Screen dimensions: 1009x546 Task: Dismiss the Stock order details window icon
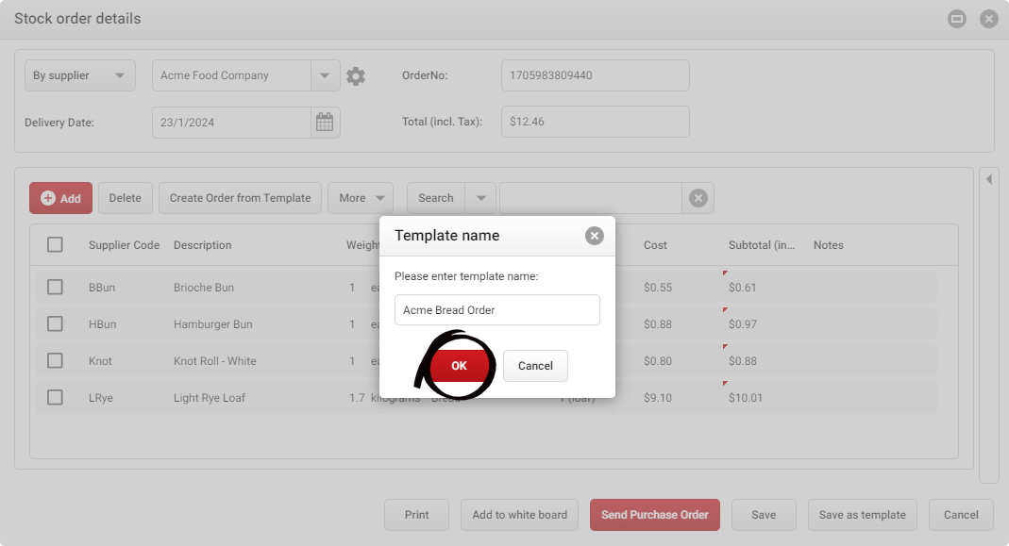[988, 18]
